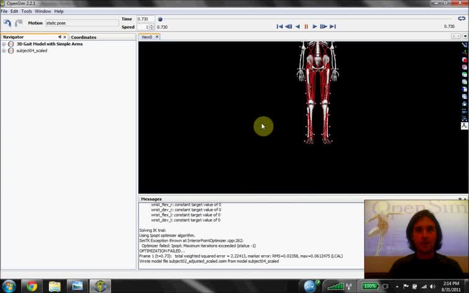Select the subject04_scaled model row

tap(32, 51)
